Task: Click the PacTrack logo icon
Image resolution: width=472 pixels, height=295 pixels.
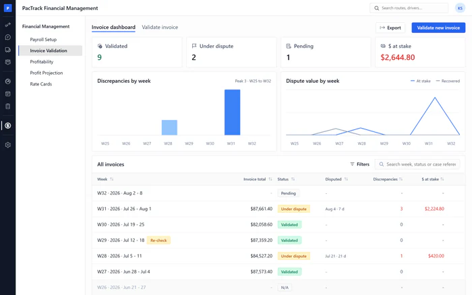Action: coord(8,8)
